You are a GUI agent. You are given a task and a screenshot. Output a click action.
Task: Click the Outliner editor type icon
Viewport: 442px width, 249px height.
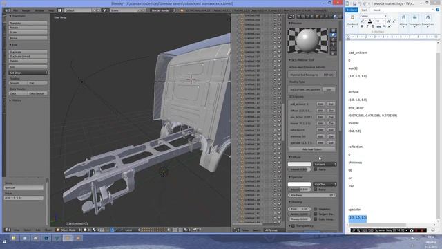click(x=236, y=230)
